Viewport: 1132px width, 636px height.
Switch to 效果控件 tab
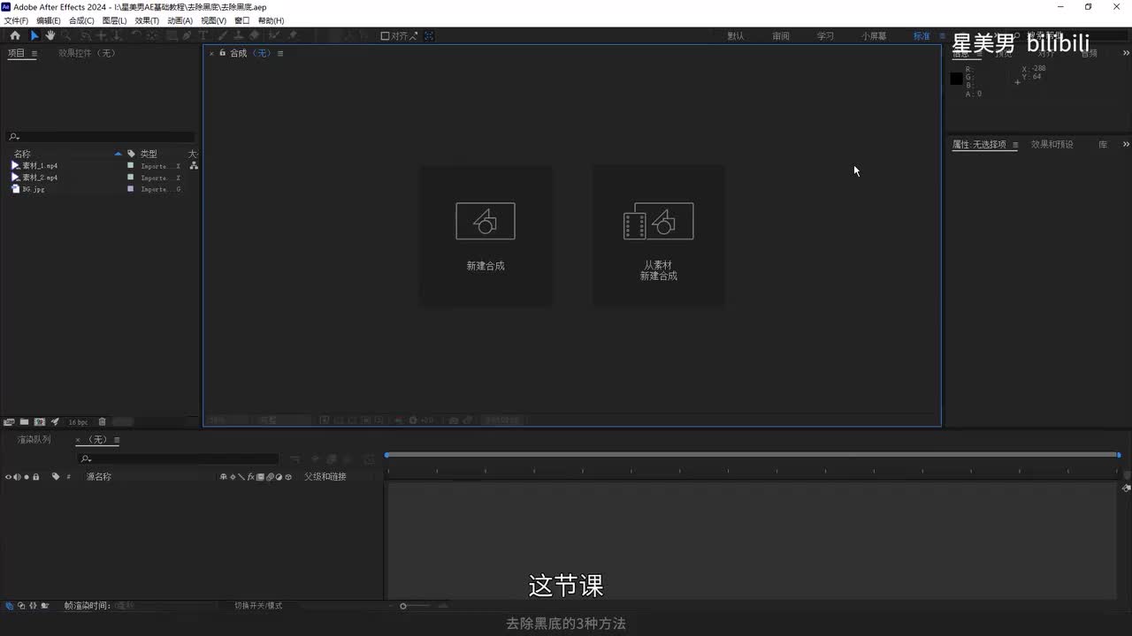[x=87, y=54]
